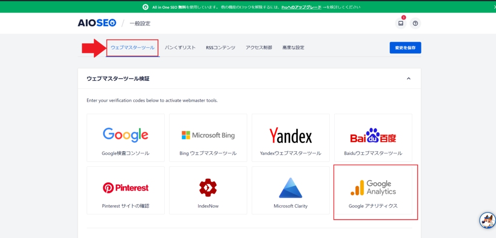
Task: Click the IndexNow text label
Action: tap(208, 206)
